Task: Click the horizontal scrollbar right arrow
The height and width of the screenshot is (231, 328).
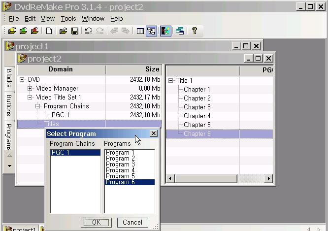Action: 268,179
